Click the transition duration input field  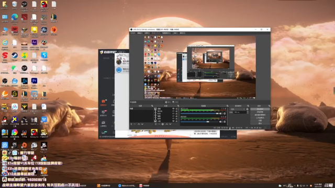click(x=240, y=112)
